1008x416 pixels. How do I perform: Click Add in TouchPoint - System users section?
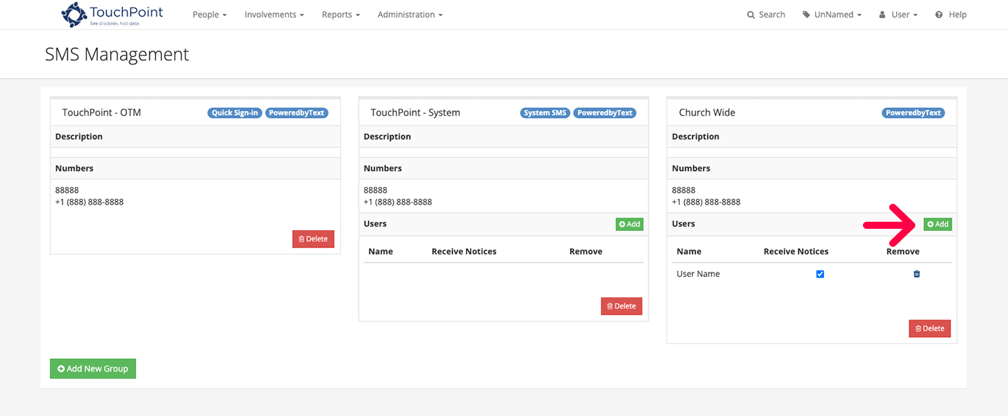tap(629, 224)
